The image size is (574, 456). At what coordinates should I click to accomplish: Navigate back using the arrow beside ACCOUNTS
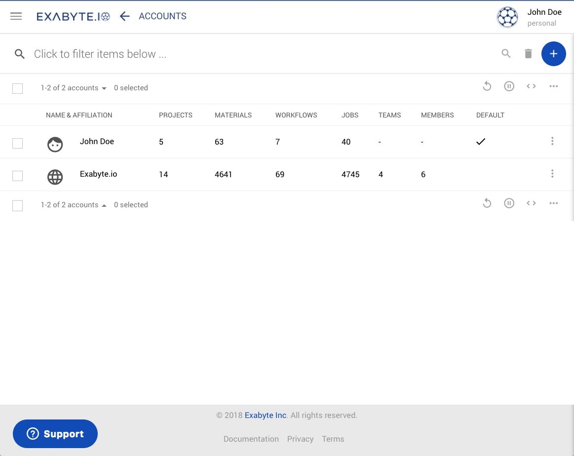click(x=124, y=16)
